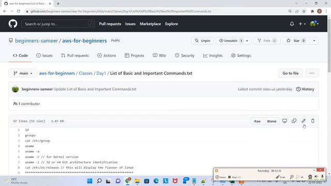The width and height of the screenshot is (331, 186).
Task: Open the three-dots file options menu
Action: point(312,73)
